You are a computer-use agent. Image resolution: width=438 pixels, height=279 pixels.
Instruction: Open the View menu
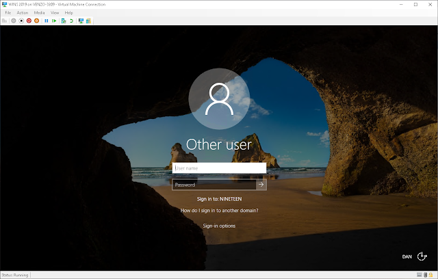click(x=55, y=13)
